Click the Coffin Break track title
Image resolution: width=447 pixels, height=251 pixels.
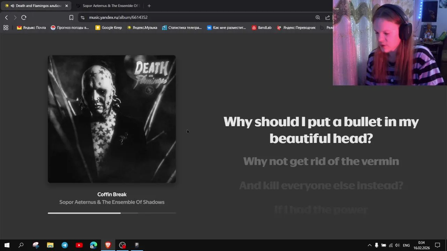(x=112, y=194)
